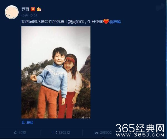Click the comment count 268002
This screenshot has height=139, width=167.
pyautogui.click(x=106, y=133)
